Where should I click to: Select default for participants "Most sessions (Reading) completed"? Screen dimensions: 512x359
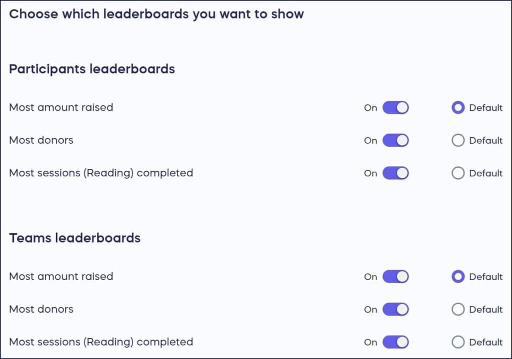(458, 173)
